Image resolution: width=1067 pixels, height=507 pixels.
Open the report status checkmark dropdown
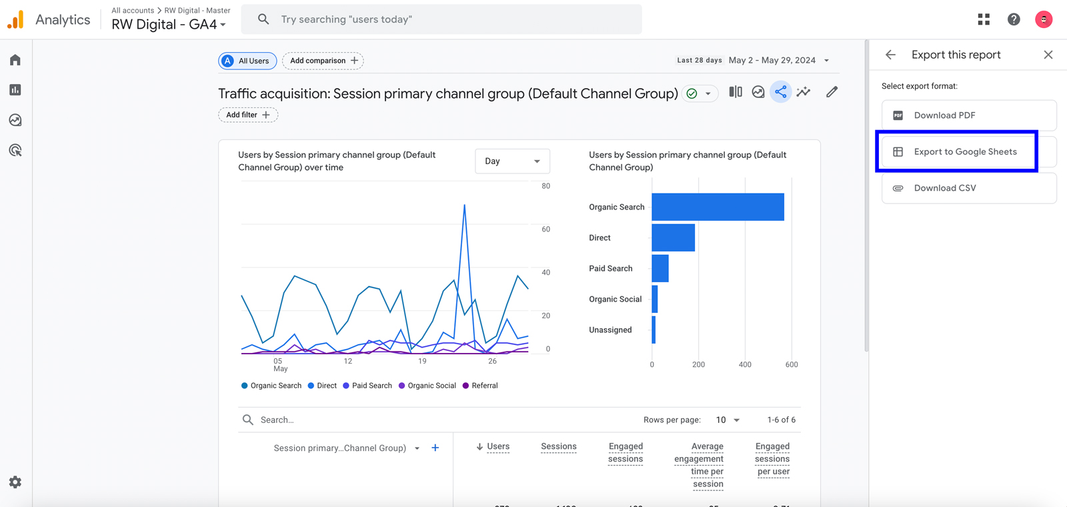click(x=700, y=93)
